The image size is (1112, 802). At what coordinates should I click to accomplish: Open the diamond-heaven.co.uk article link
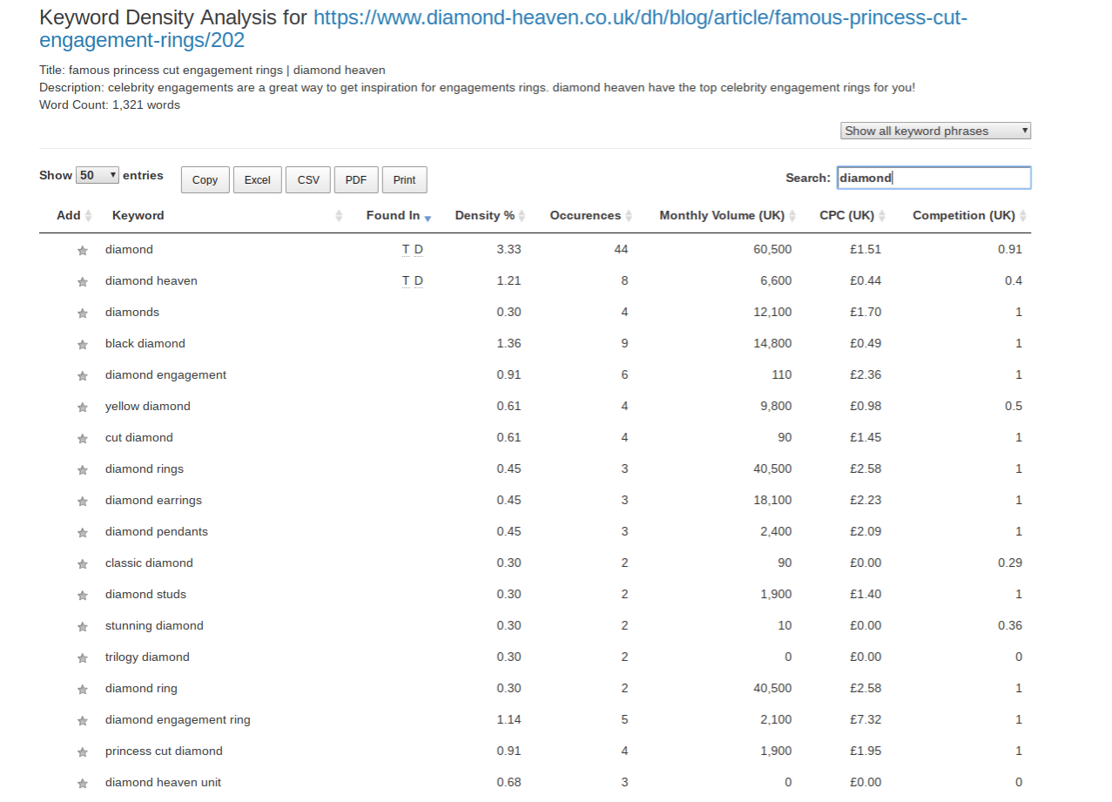tap(503, 29)
